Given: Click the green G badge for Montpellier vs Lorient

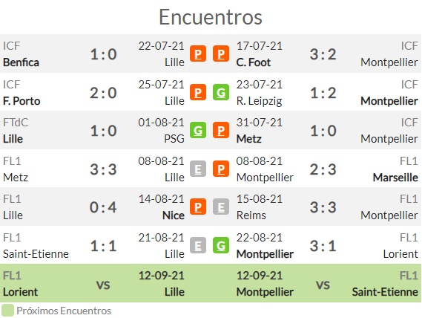Looking at the screenshot, I should click(221, 245).
